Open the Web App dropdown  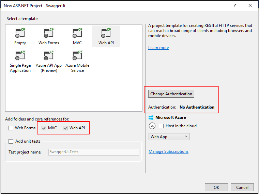[x=169, y=137]
